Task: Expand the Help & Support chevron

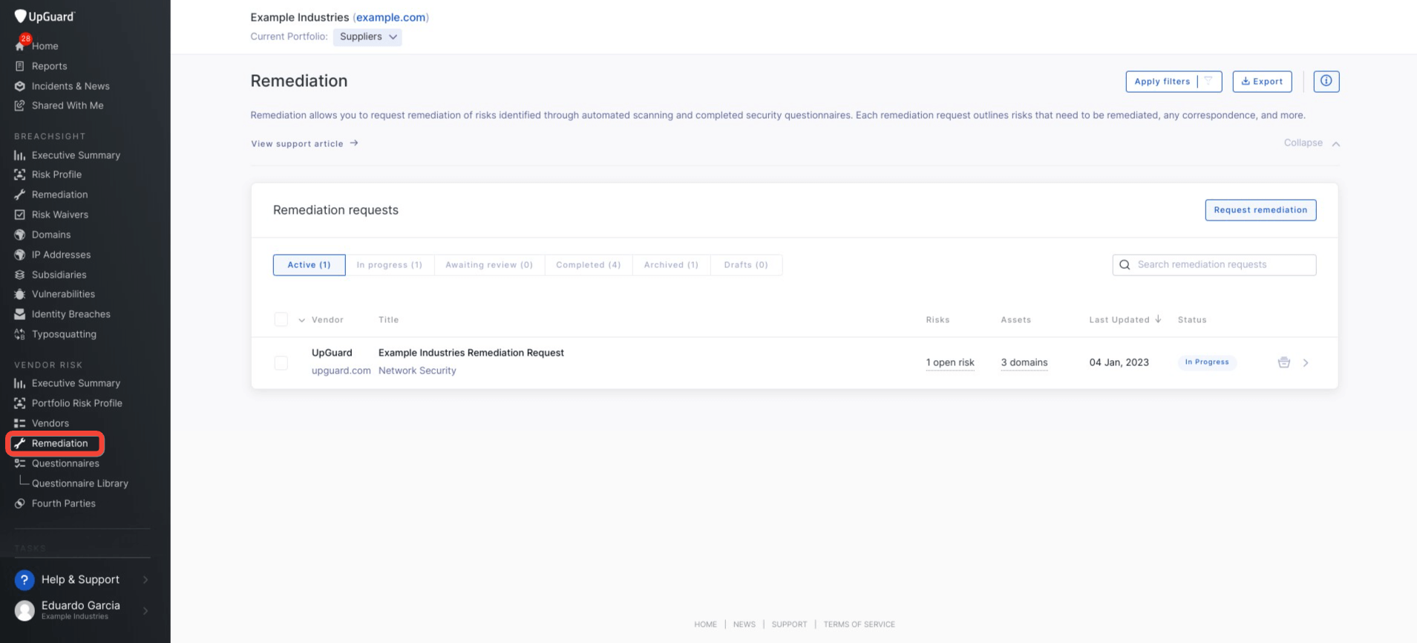Action: [x=145, y=579]
